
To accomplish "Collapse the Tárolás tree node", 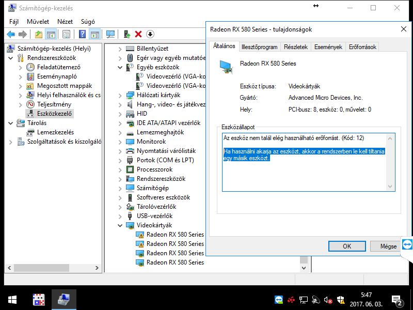I will 11,123.
